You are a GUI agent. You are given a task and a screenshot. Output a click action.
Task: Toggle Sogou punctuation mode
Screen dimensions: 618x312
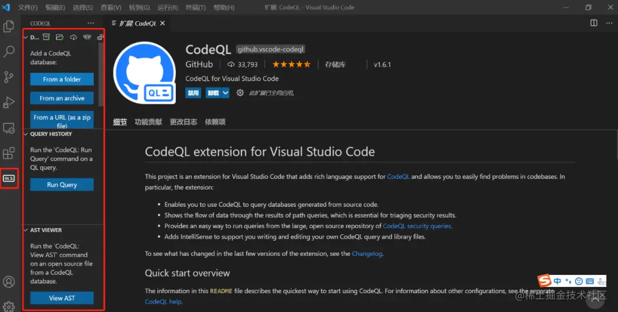point(568,281)
